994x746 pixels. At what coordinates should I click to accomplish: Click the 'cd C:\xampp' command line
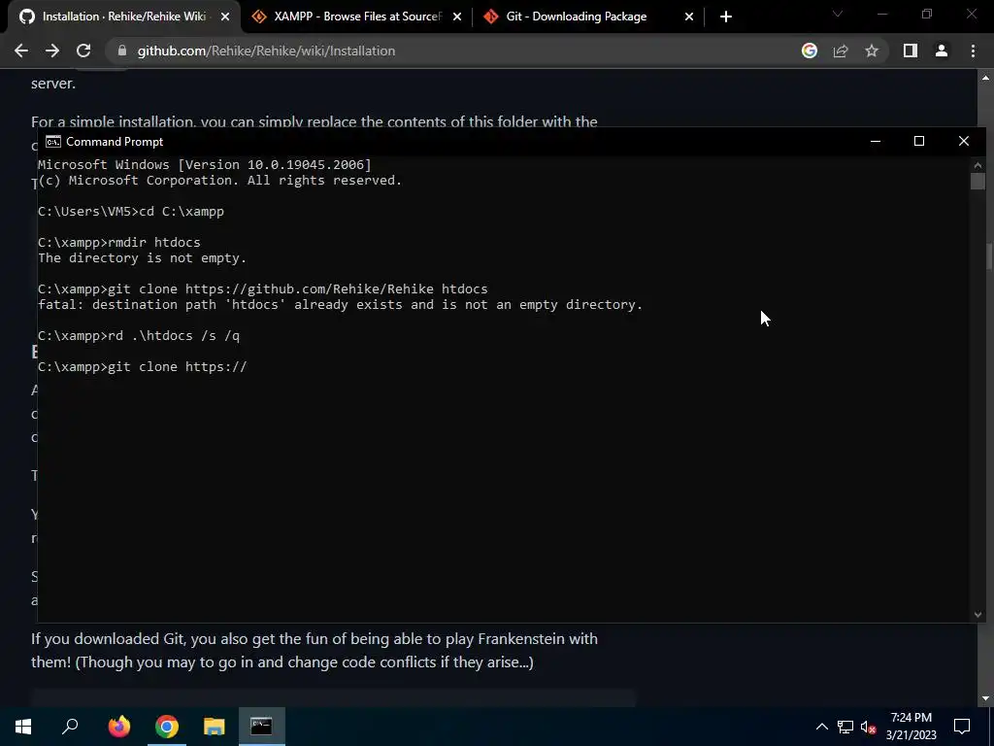point(131,211)
